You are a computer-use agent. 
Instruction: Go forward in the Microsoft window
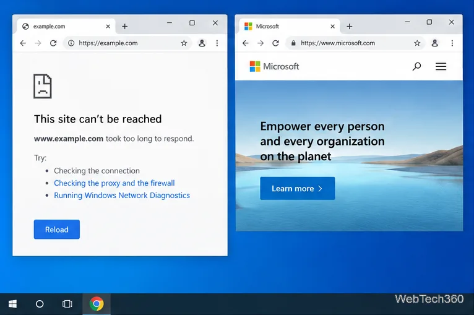tap(261, 43)
